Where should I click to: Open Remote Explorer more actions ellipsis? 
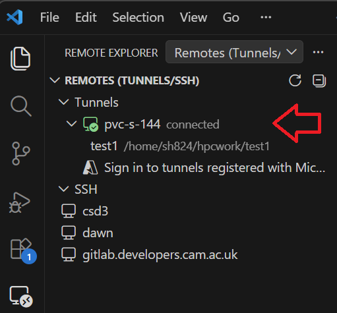tap(318, 52)
